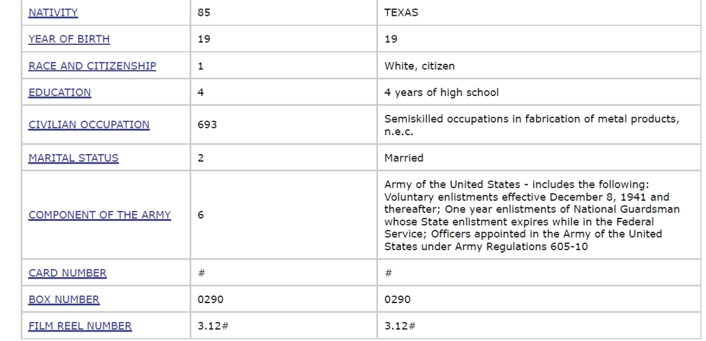Open the NATIVITY field link
706x341 pixels.
(53, 13)
